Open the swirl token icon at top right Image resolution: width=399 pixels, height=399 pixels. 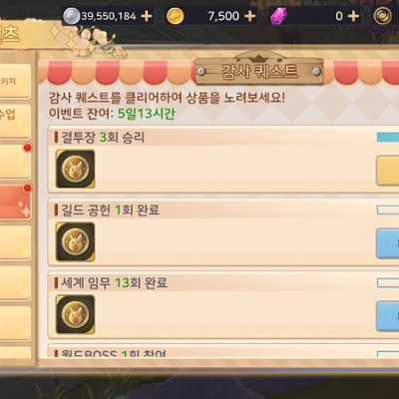[x=382, y=16]
